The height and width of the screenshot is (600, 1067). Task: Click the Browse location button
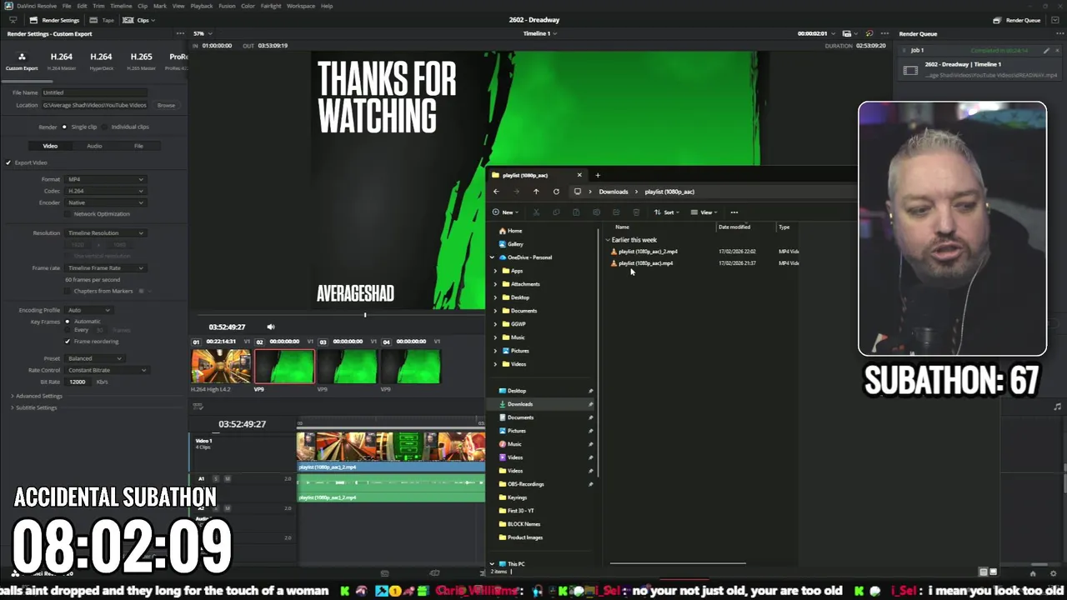click(x=166, y=105)
